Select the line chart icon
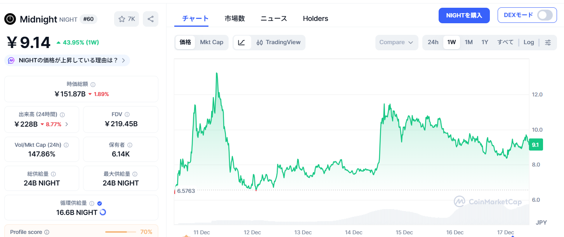The width and height of the screenshot is (564, 237). click(x=242, y=43)
